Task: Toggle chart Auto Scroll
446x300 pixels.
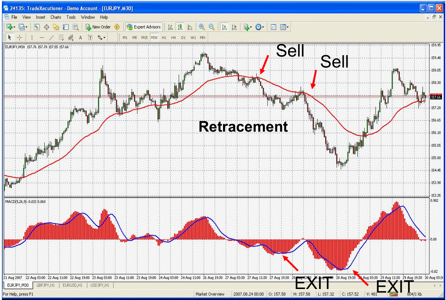Action: 224,27
